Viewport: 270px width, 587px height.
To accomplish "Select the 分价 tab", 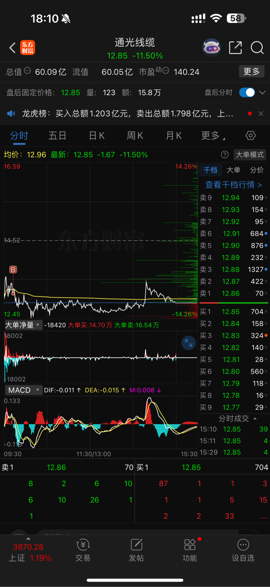I will pyautogui.click(x=257, y=170).
